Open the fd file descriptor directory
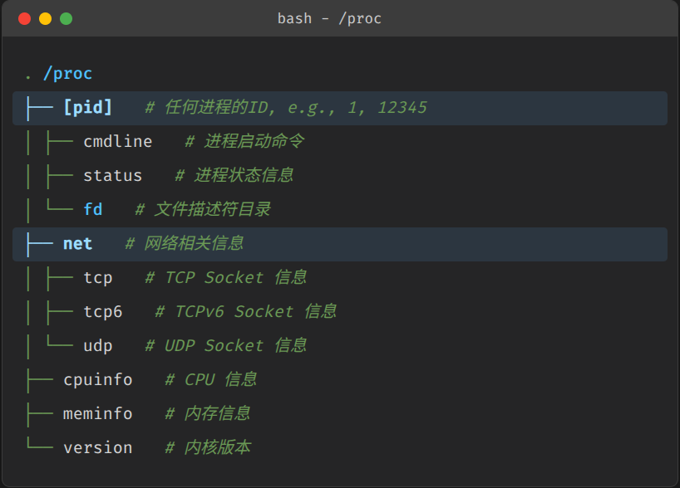The height and width of the screenshot is (488, 680). point(93,209)
